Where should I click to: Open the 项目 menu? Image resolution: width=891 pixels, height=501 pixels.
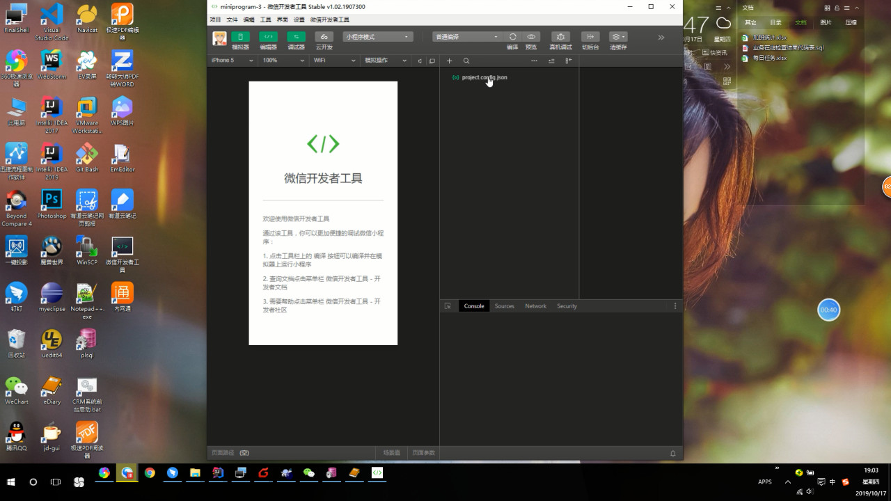click(215, 20)
